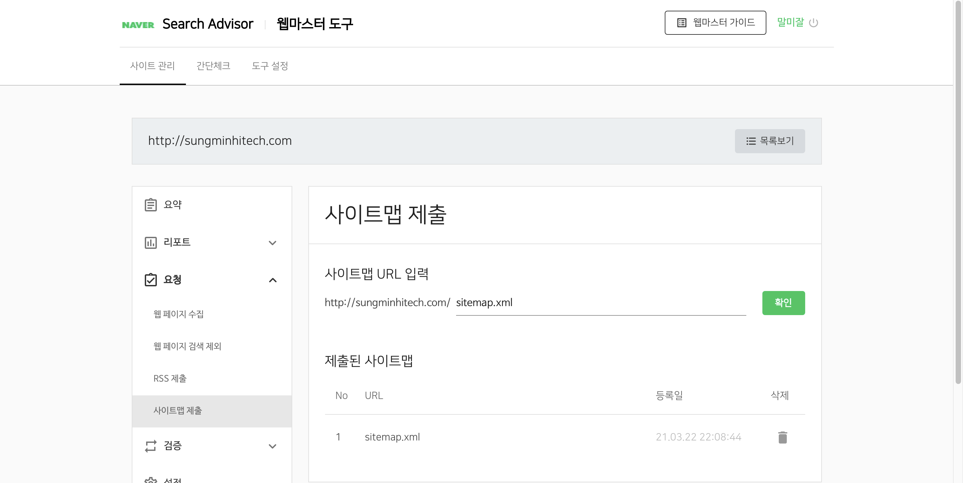Click the NAVER logo
The width and height of the screenshot is (963, 483).
pyautogui.click(x=138, y=25)
